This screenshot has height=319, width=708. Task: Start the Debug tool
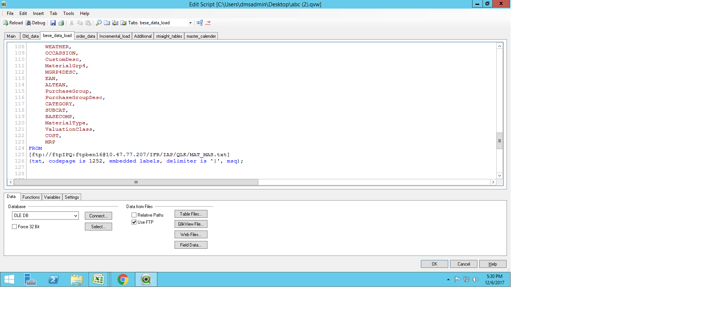36,23
